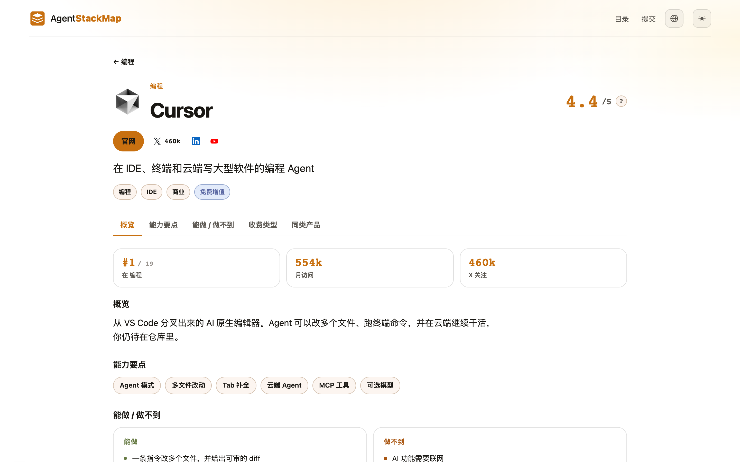Click the 免费增值 pricing tag chip
This screenshot has width=740, height=462.
pyautogui.click(x=212, y=192)
